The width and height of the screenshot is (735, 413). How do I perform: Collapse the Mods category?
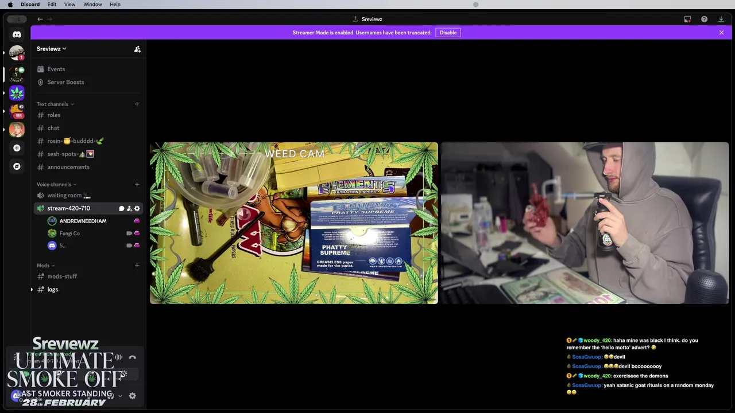[46, 265]
